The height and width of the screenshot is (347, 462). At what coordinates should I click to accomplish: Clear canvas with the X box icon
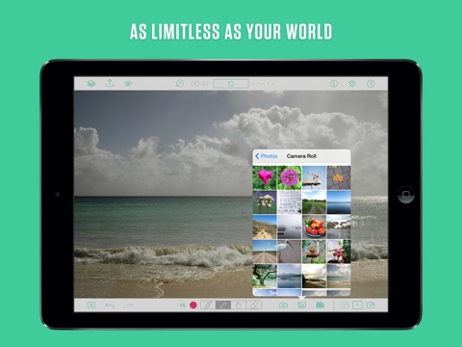[91, 306]
